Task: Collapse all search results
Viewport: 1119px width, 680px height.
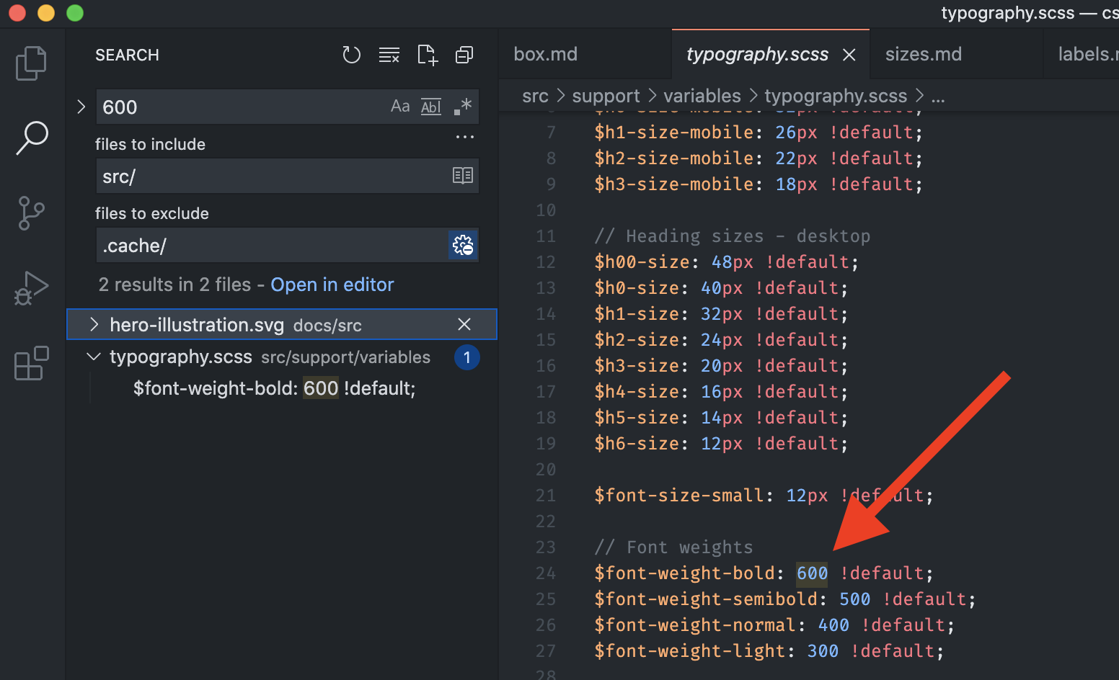Action: tap(464, 55)
